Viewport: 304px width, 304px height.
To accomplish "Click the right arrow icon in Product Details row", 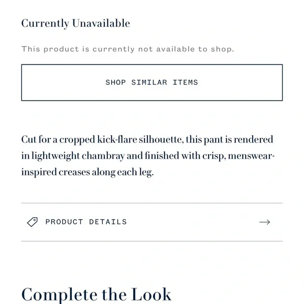I will [265, 222].
